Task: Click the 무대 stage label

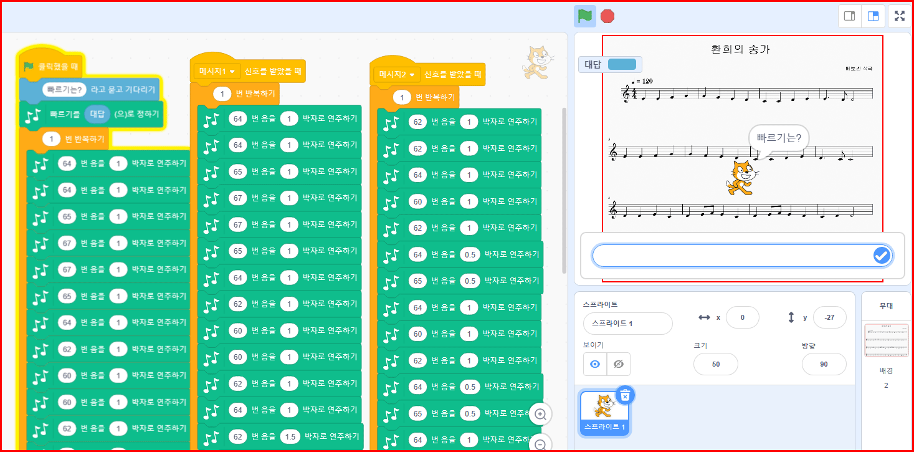Action: click(886, 306)
